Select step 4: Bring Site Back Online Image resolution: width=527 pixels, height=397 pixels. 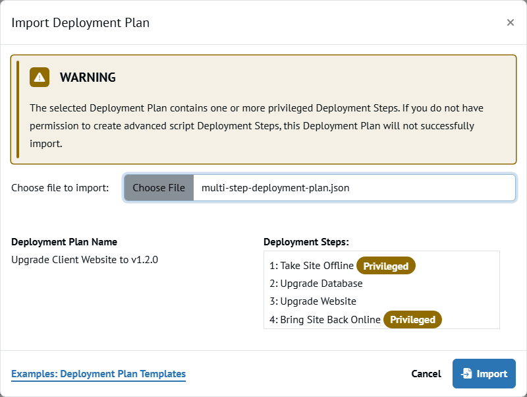point(325,320)
